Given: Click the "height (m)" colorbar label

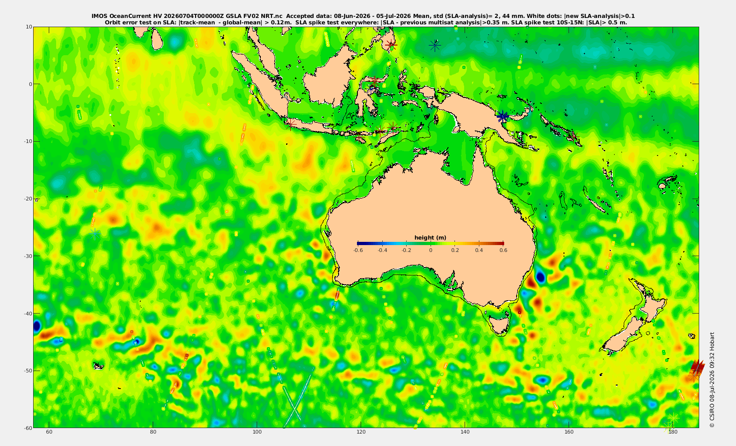Looking at the screenshot, I should click(x=430, y=238).
